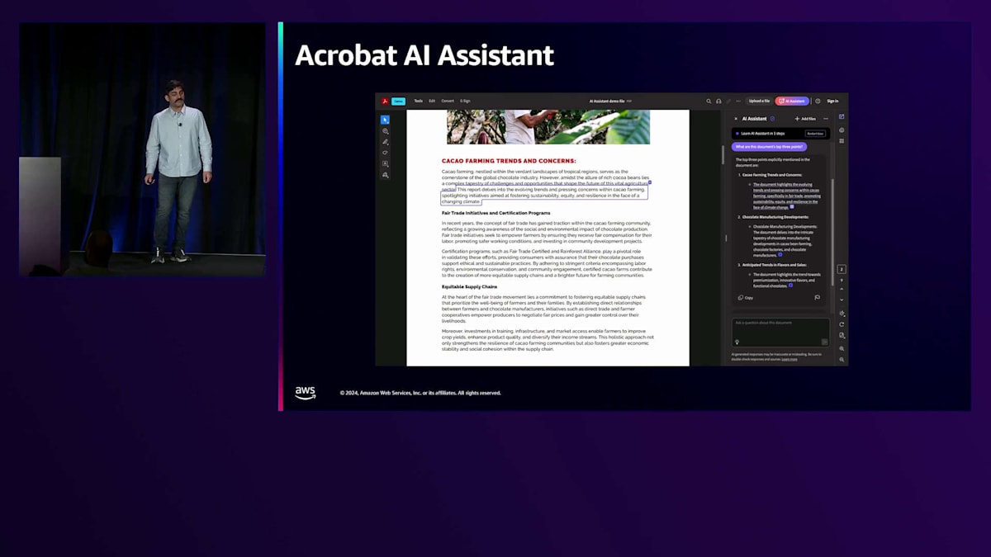
Task: Click the document properties page icon
Action: tap(842, 336)
